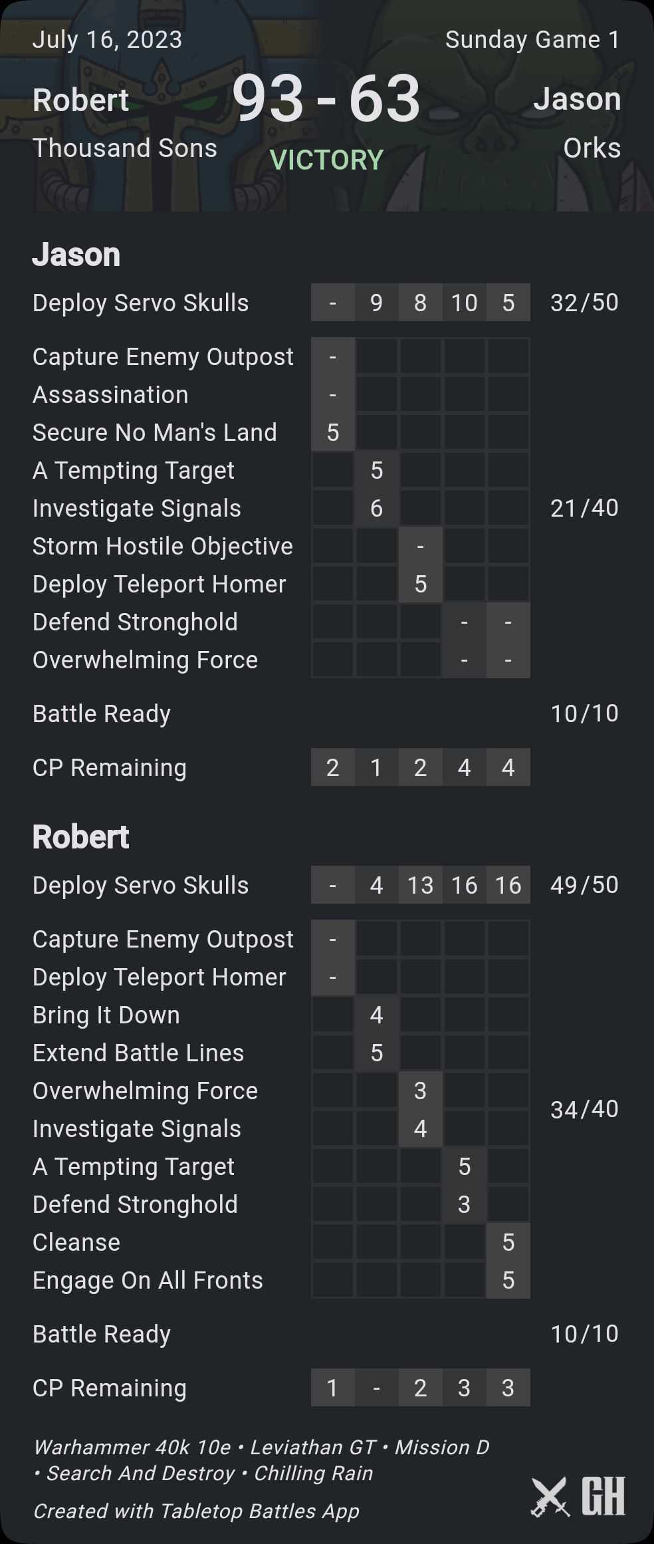This screenshot has height=1544, width=654.
Task: Open the Sunday Game 1 title
Action: 532,40
